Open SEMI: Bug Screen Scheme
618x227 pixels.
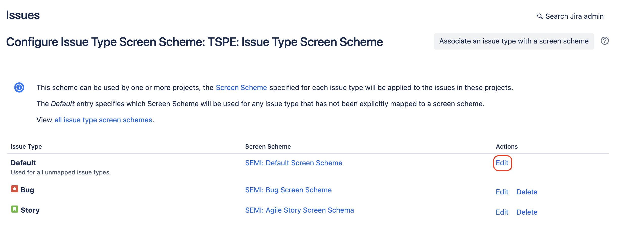289,190
